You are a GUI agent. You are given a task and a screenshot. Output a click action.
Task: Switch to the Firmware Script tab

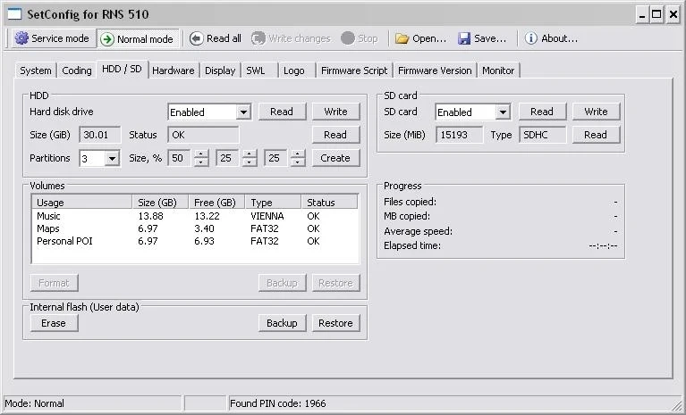353,71
